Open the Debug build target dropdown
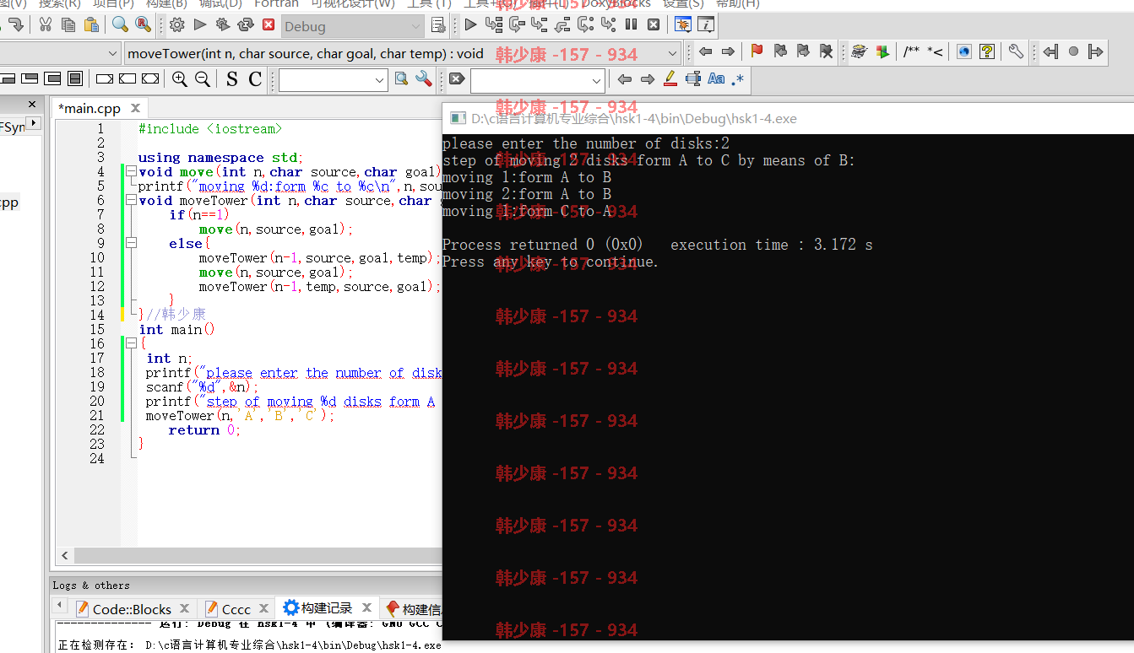 click(x=353, y=26)
